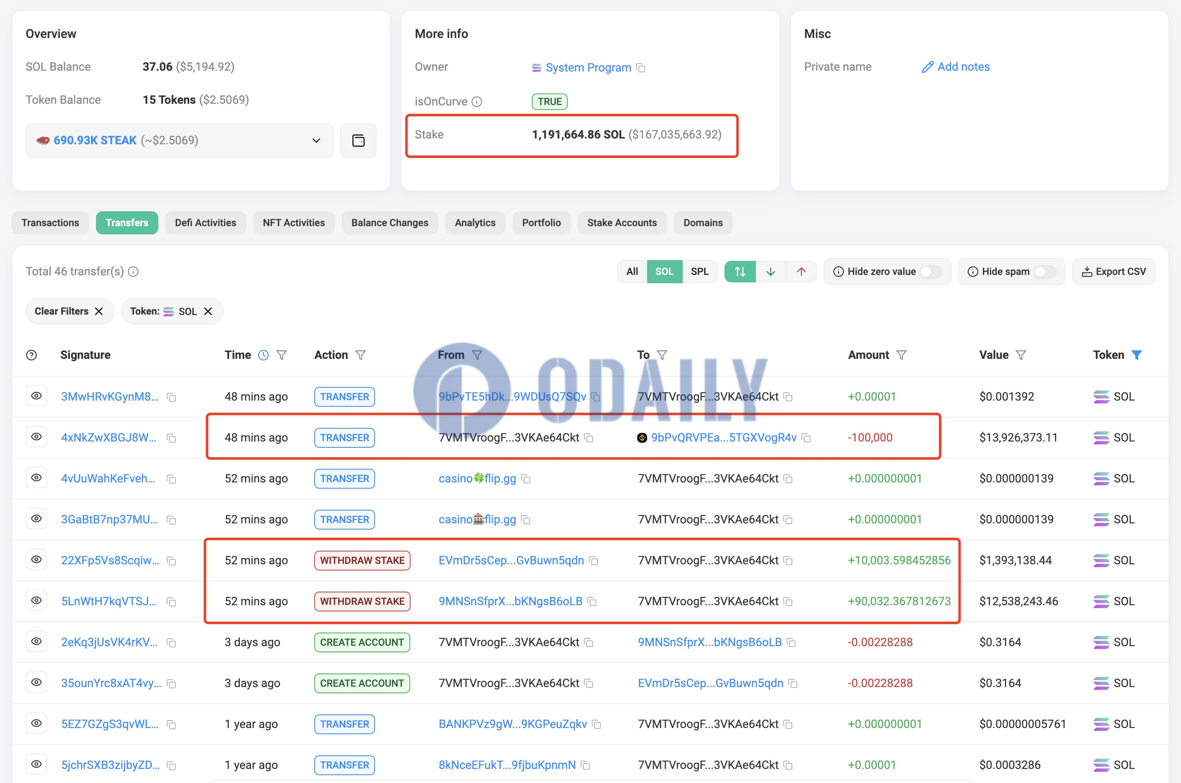The image size is (1181, 783).
Task: Open the NFT Activities tab
Action: pos(294,223)
